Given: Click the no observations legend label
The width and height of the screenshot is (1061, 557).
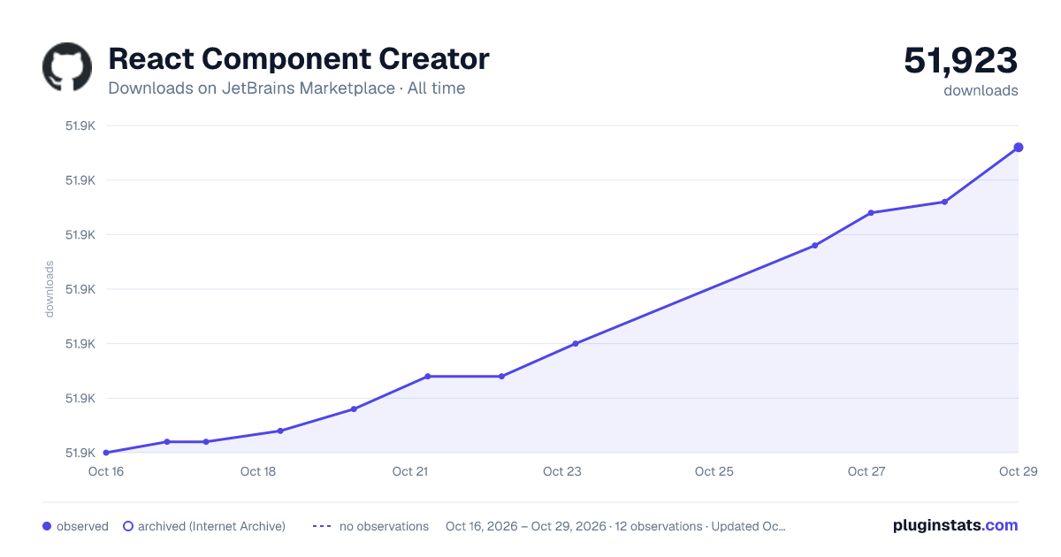Looking at the screenshot, I should click(384, 526).
